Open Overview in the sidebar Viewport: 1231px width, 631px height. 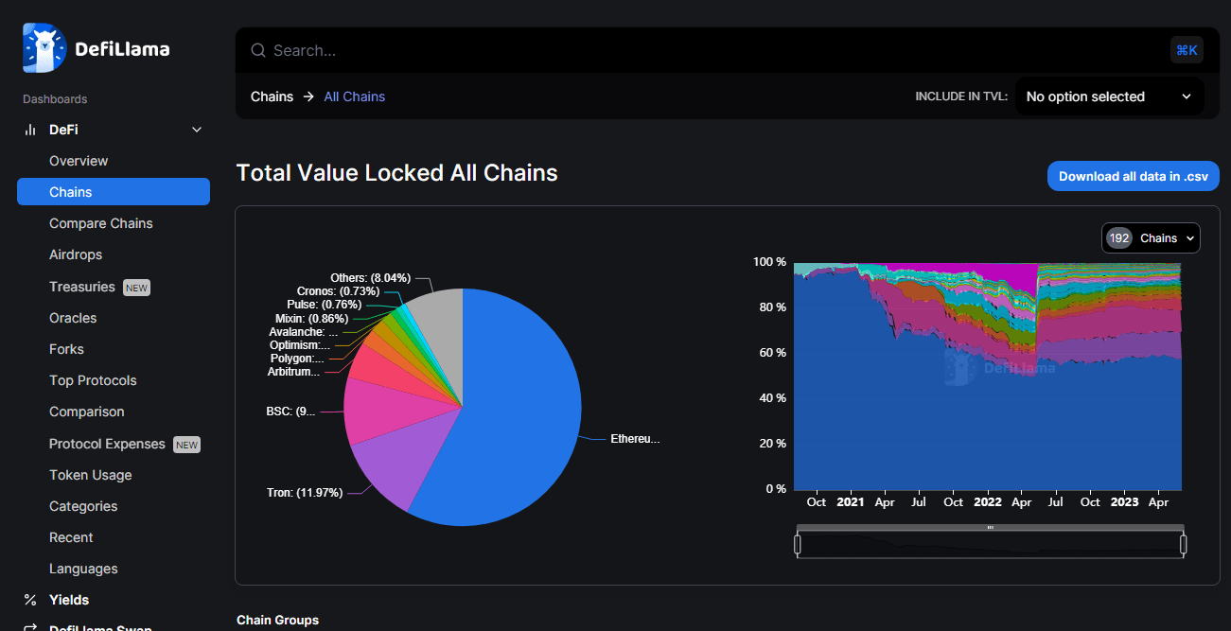(79, 161)
